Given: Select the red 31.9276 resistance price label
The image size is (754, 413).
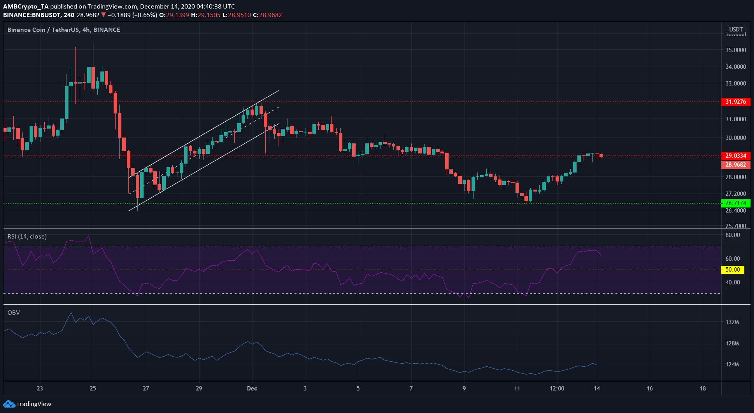Looking at the screenshot, I should point(736,102).
